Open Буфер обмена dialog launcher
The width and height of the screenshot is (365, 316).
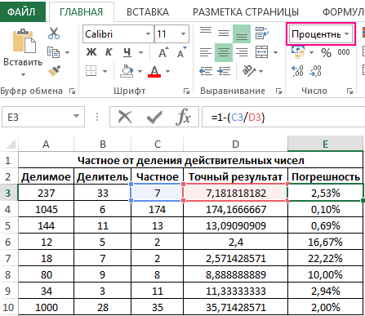pos(72,91)
